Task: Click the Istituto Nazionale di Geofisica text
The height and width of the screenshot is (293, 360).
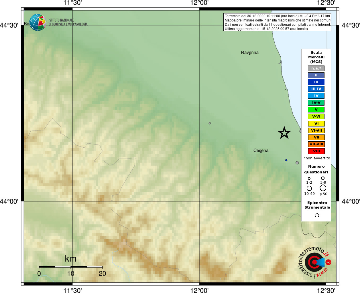Action: pyautogui.click(x=68, y=22)
